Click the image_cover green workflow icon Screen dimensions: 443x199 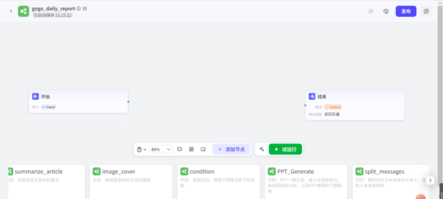97,171
